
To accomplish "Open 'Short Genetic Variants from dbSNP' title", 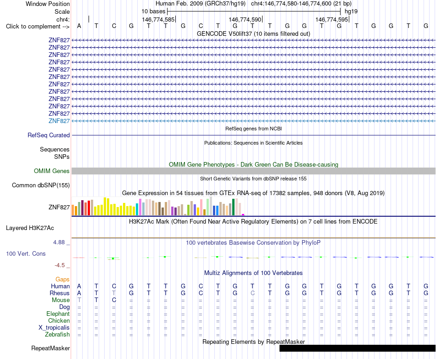I will pyautogui.click(x=253, y=179).
